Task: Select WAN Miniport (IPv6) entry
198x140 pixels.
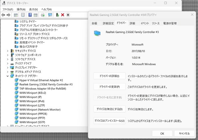Action: 32,101
